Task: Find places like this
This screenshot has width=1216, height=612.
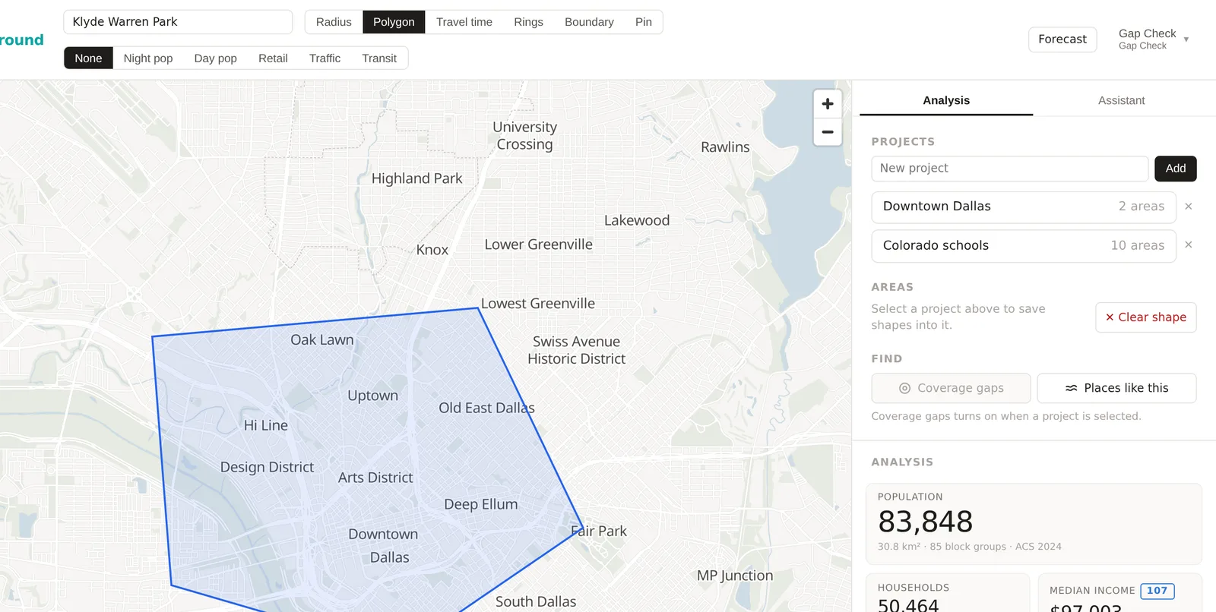Action: click(x=1116, y=388)
